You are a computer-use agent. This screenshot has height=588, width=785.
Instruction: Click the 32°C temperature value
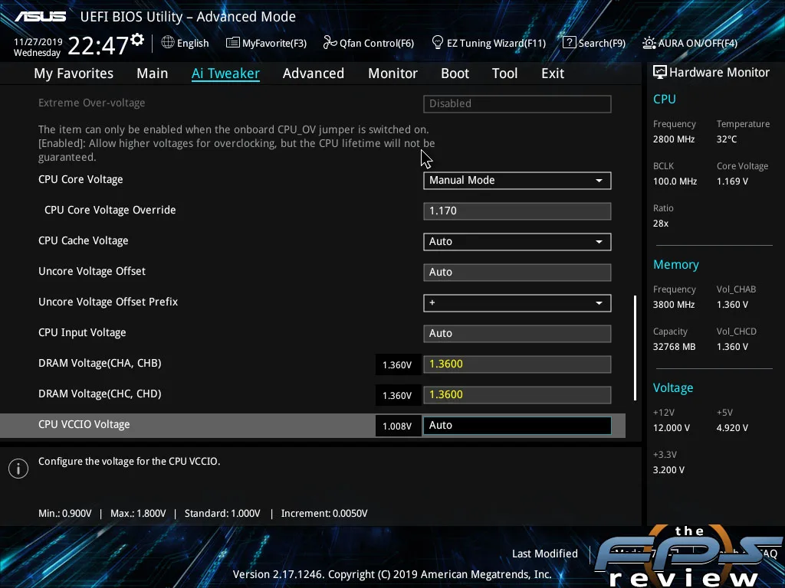pos(727,139)
